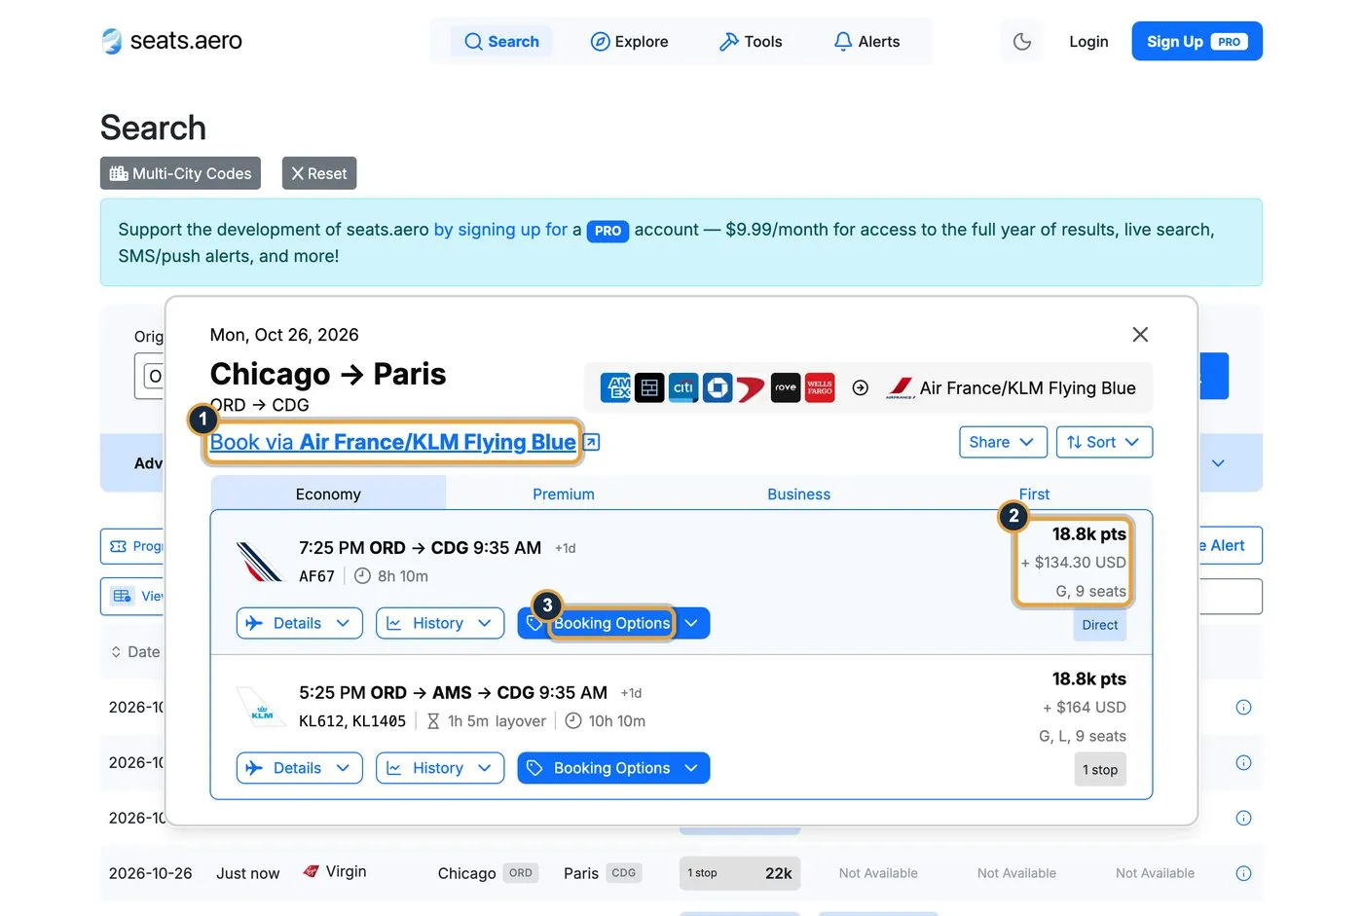Switch to the Economy cabin tab
1363x916 pixels.
pyautogui.click(x=328, y=494)
